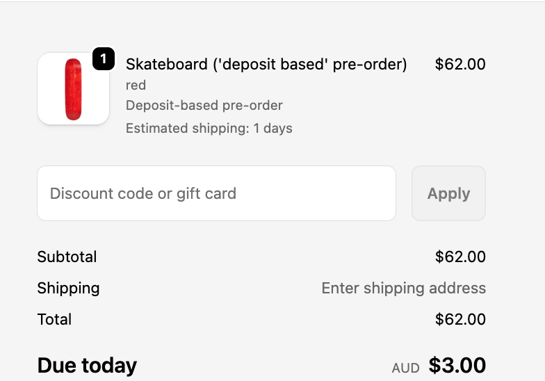The width and height of the screenshot is (545, 381).
Task: Click the Total label
Action: click(54, 319)
